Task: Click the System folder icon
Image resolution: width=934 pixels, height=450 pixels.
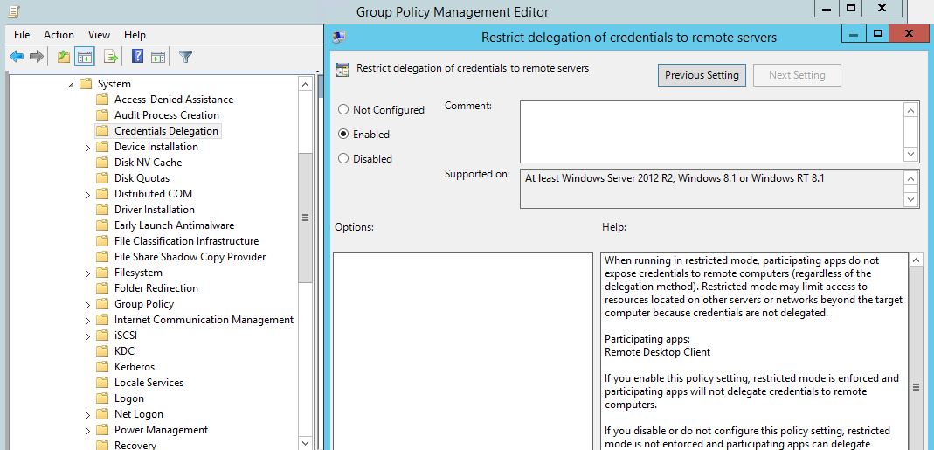Action: point(85,83)
